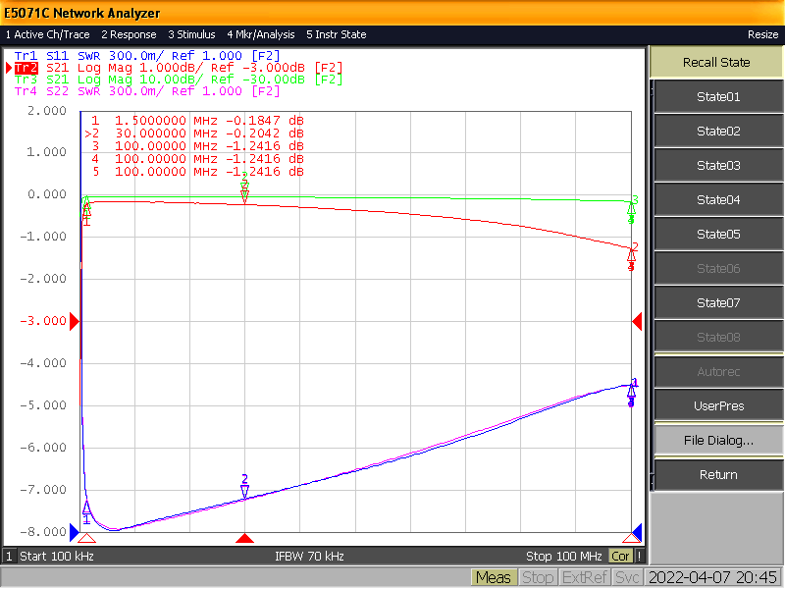Click the red marker 2 on the S21 trace at 30 MHz
Screen dimensions: 785x589
coord(244,197)
